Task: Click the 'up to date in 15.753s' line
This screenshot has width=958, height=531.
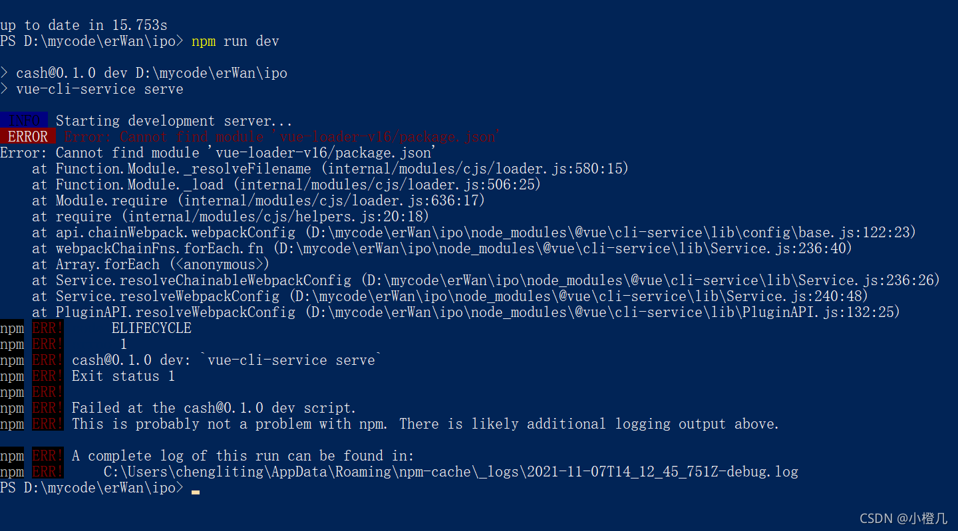Action: [x=84, y=25]
